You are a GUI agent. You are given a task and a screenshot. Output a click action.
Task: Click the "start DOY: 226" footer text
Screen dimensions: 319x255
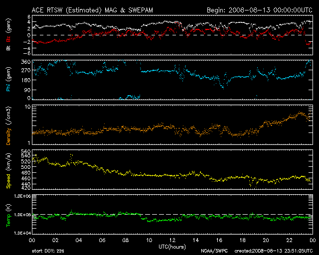point(48,251)
